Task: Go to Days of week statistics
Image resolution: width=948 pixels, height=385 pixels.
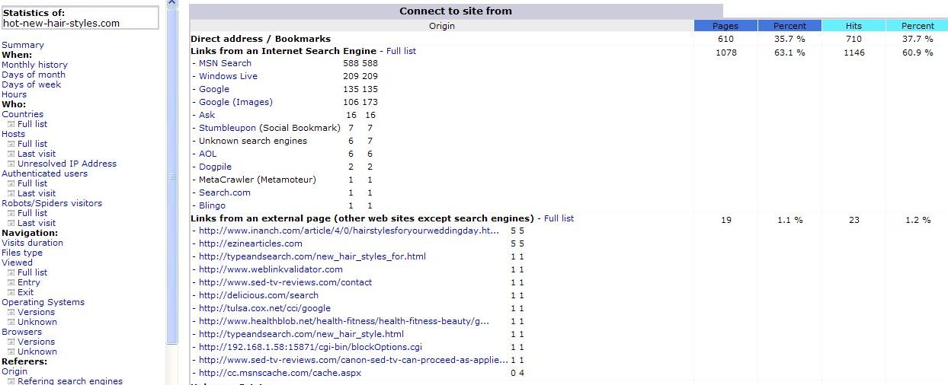Action: 31,84
